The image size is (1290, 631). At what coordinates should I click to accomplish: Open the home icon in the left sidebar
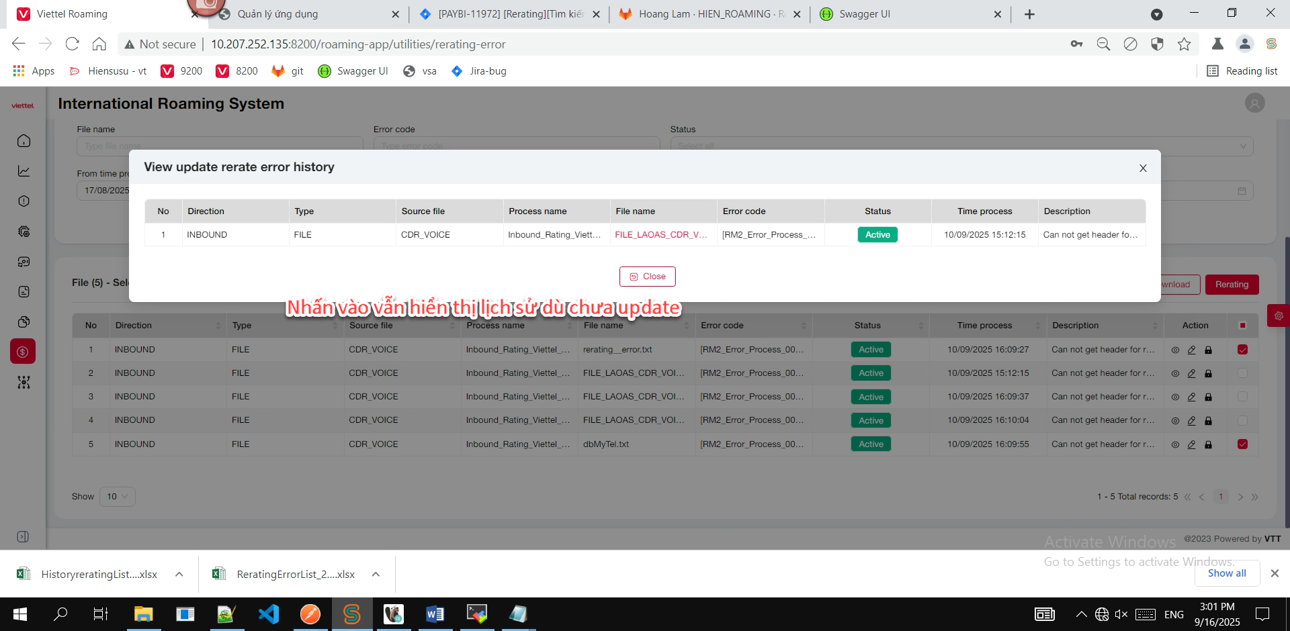[x=24, y=141]
